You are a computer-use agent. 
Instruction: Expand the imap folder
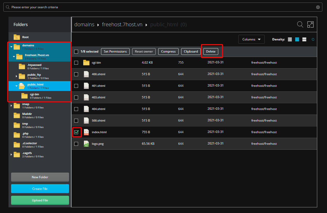[11, 106]
